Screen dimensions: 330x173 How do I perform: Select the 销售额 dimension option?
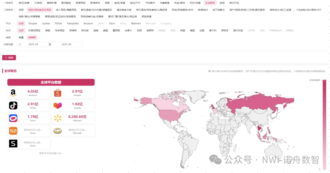click(x=32, y=37)
